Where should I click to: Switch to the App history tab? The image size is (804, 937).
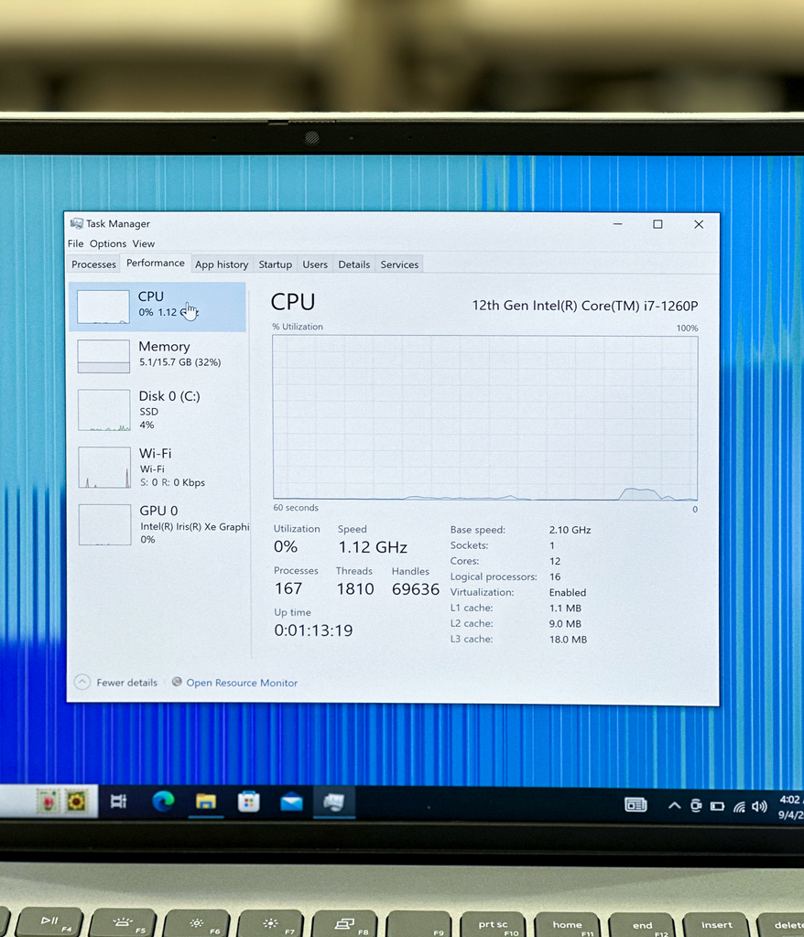pyautogui.click(x=222, y=264)
